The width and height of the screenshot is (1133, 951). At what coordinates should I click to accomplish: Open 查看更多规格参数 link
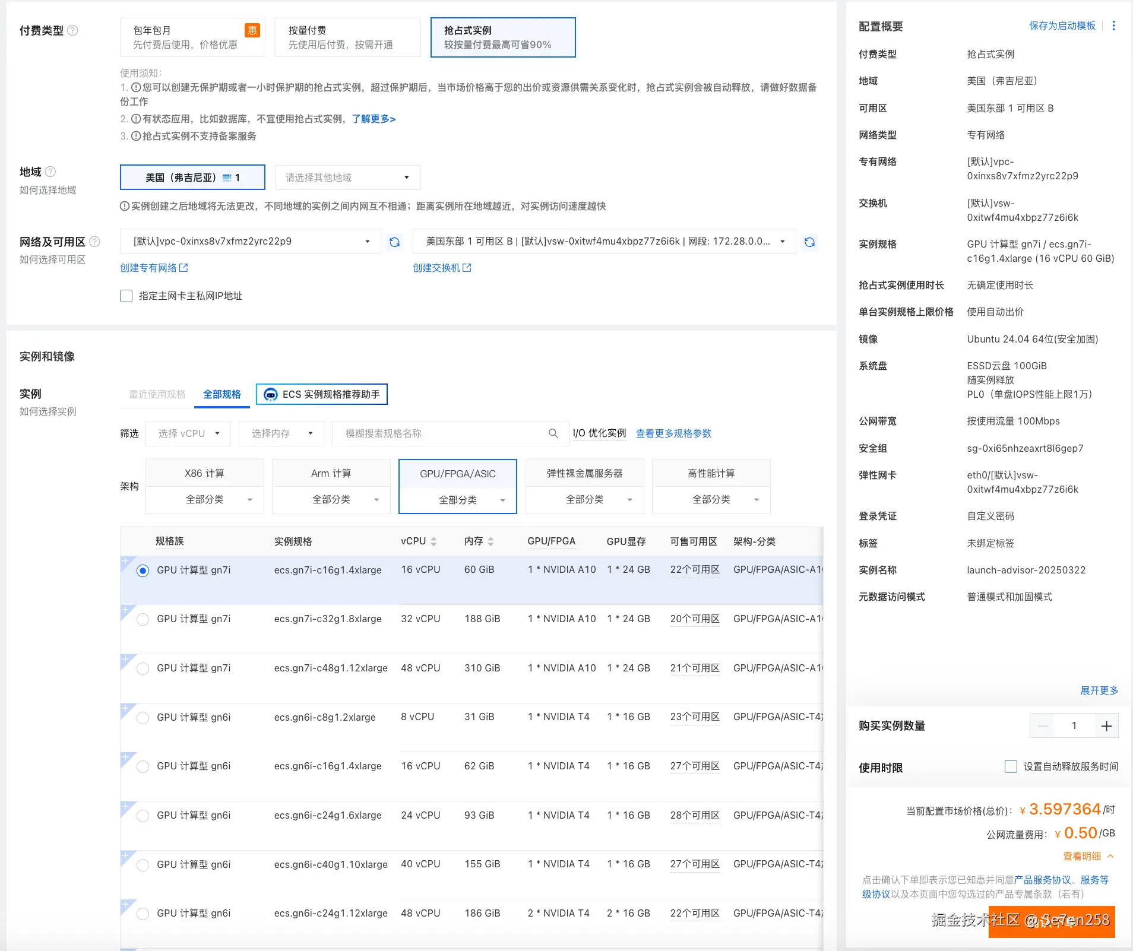(x=673, y=433)
